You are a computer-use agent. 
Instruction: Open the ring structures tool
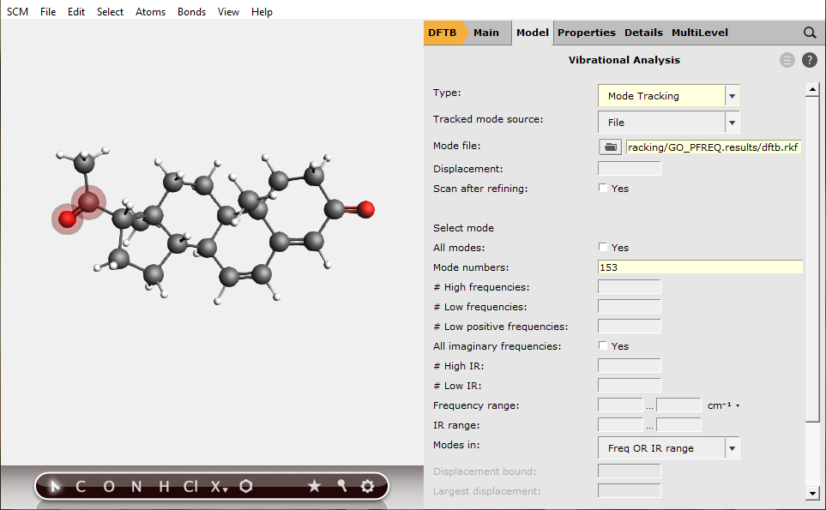(x=246, y=486)
